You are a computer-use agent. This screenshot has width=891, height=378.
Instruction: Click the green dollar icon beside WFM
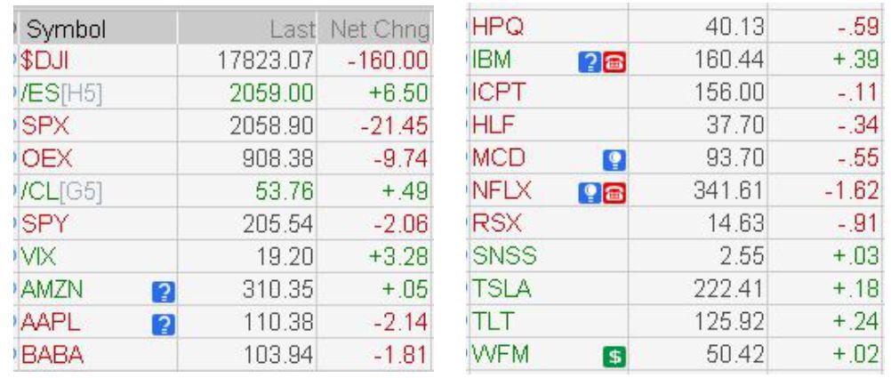[x=614, y=358]
